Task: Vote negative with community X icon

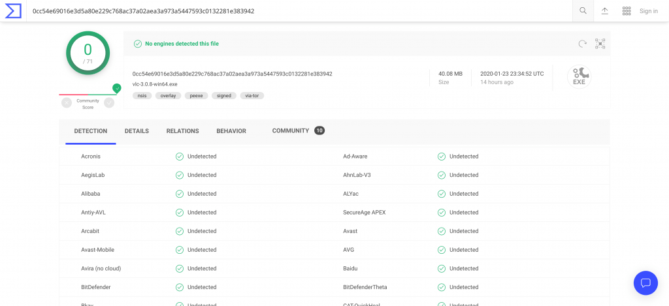Action: click(x=67, y=102)
